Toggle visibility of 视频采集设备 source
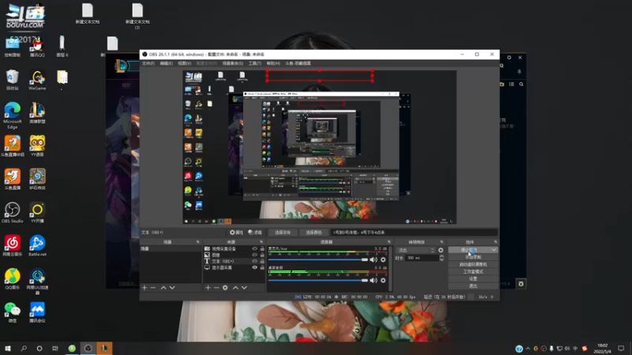Image resolution: width=632 pixels, height=355 pixels. 254,248
